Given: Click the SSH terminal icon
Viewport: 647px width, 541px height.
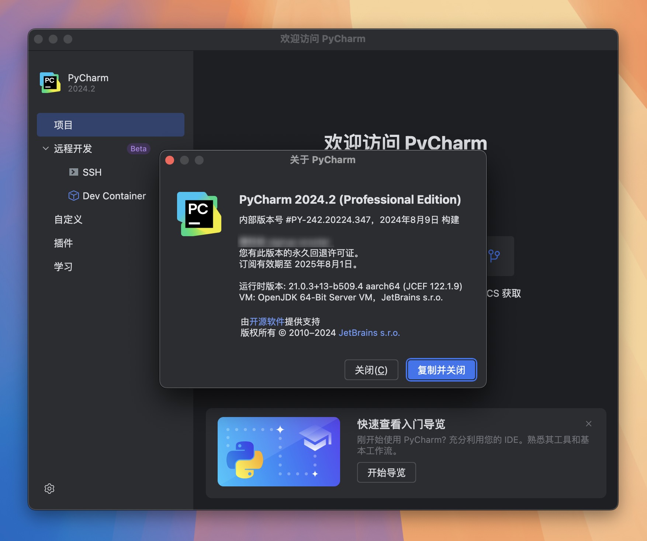Looking at the screenshot, I should click(x=74, y=172).
